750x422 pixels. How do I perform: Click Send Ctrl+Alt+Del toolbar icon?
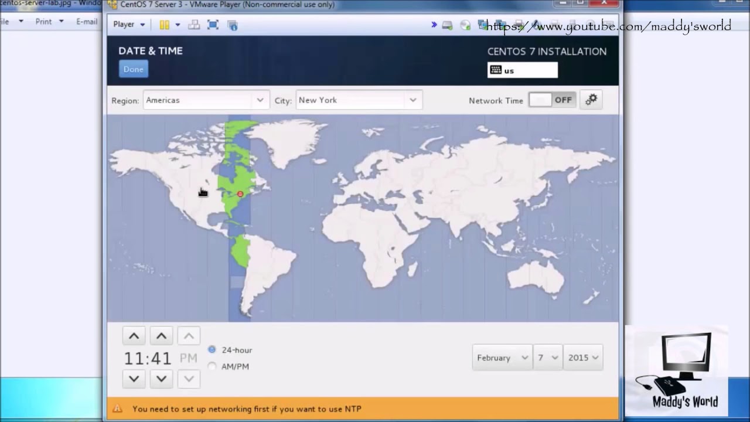pos(194,25)
